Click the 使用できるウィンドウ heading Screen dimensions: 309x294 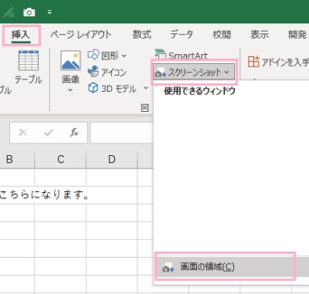(x=200, y=90)
